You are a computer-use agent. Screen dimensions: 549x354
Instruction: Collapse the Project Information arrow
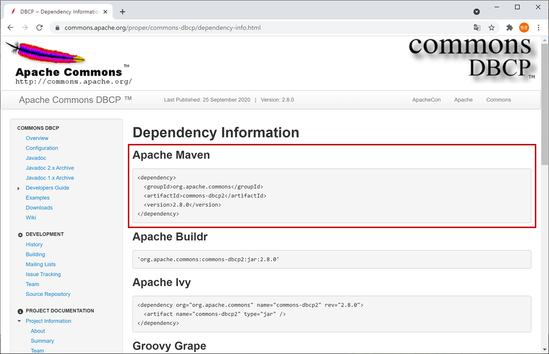pyautogui.click(x=19, y=321)
